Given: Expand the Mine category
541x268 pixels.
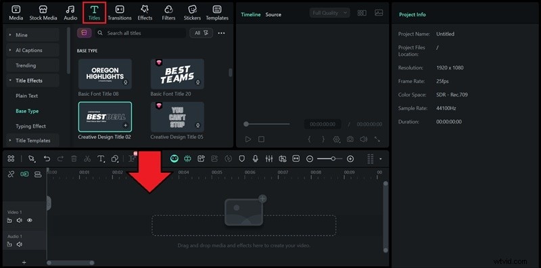Looking at the screenshot, I should click(32, 35).
